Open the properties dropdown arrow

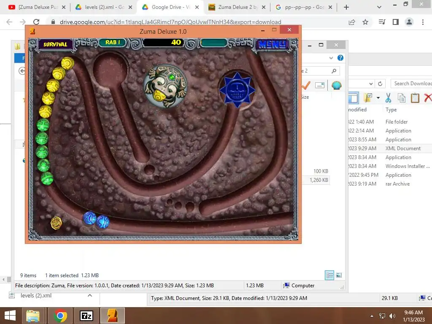(x=378, y=98)
